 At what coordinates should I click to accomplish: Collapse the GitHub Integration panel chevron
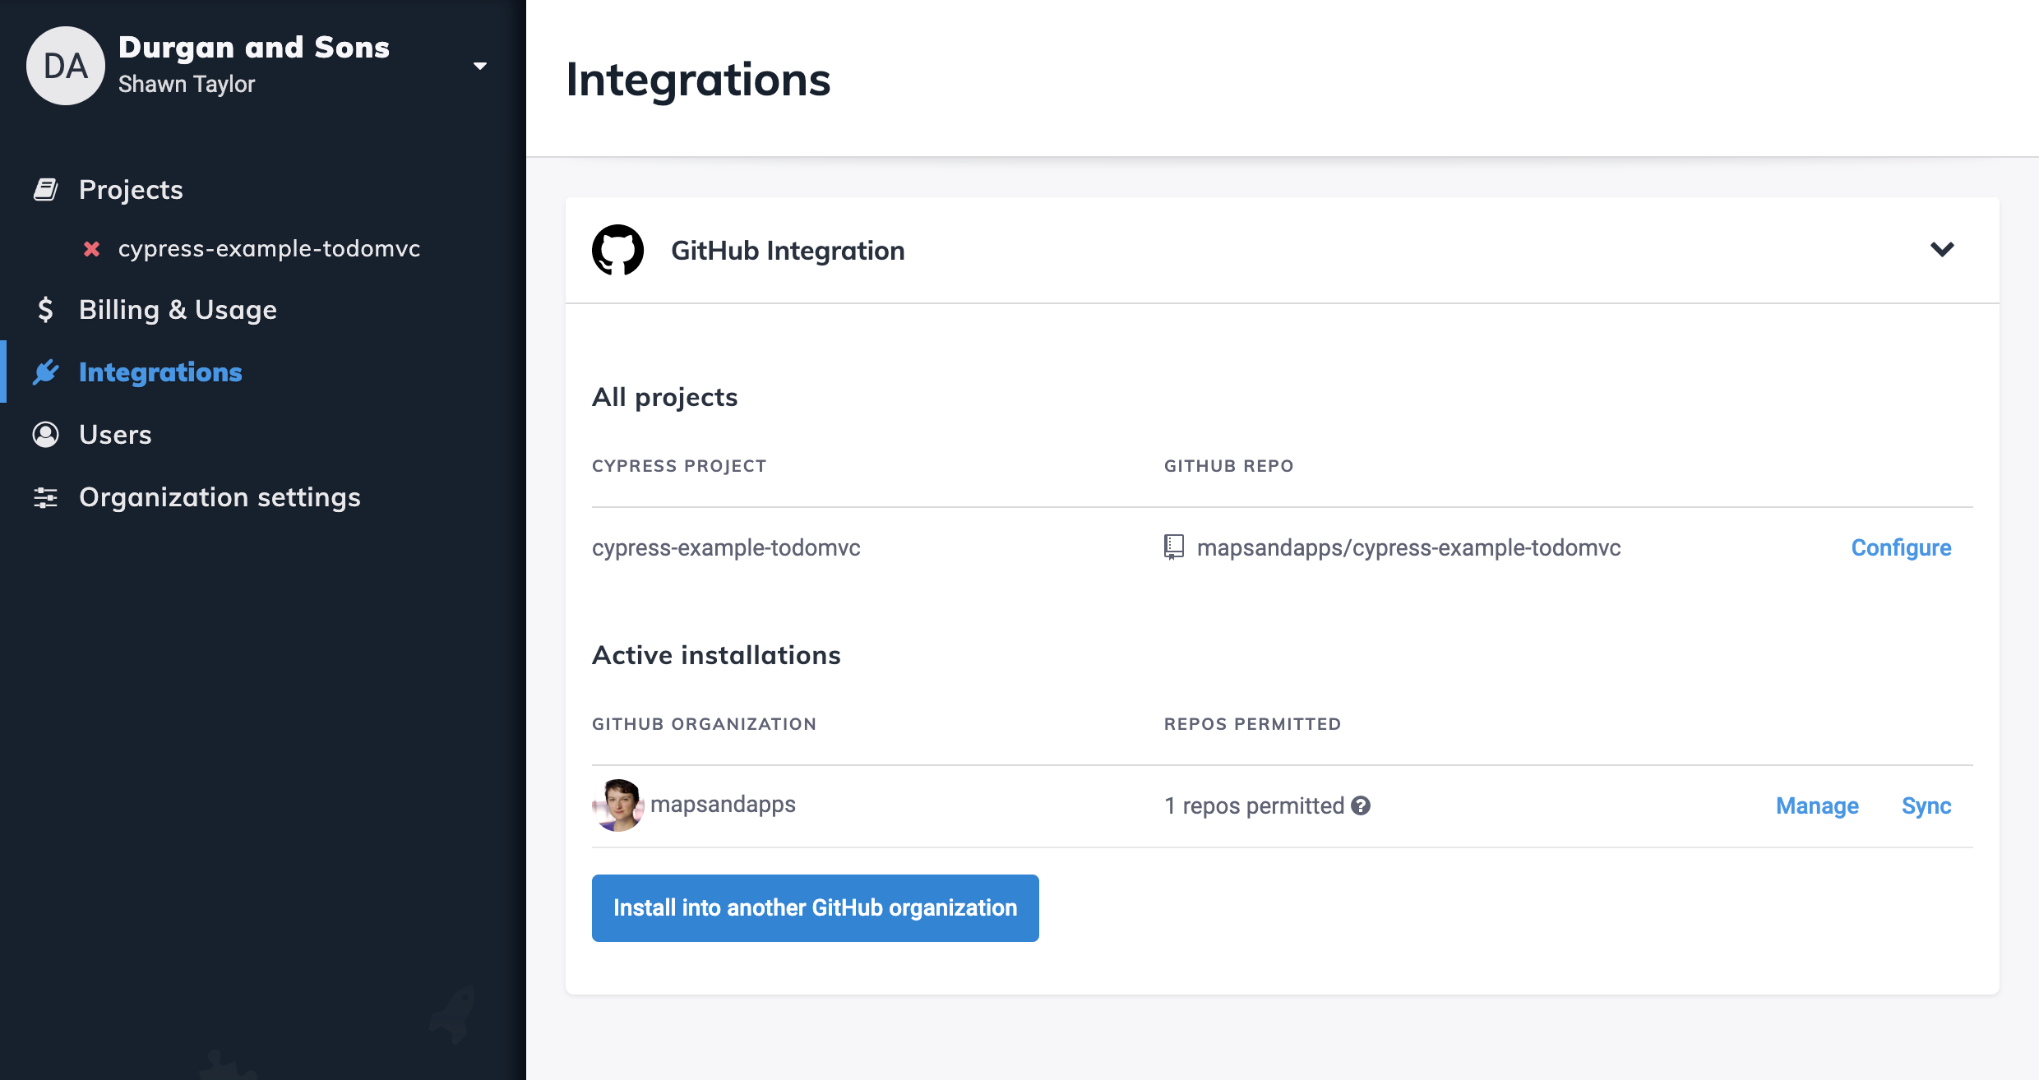coord(1943,250)
